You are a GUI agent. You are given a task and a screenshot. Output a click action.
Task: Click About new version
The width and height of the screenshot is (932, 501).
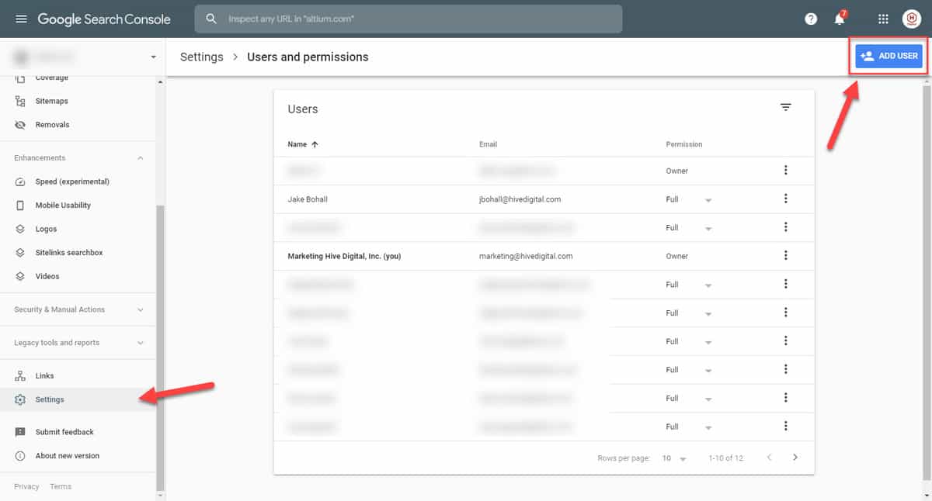pyautogui.click(x=68, y=456)
